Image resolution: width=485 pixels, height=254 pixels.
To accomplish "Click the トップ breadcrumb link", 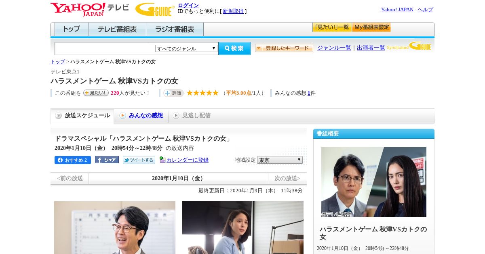I will coord(58,62).
